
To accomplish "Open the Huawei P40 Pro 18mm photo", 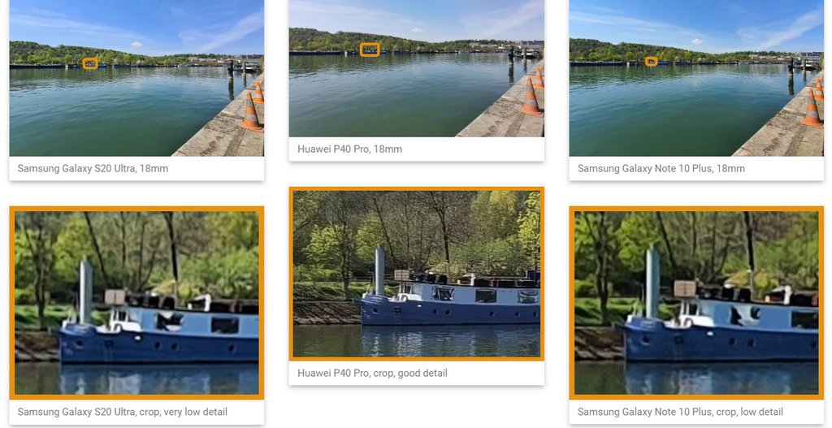I will click(417, 68).
